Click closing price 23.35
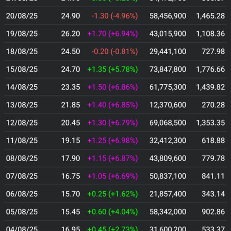Image resolution: width=231 pixels, height=231 pixels. 70,87
